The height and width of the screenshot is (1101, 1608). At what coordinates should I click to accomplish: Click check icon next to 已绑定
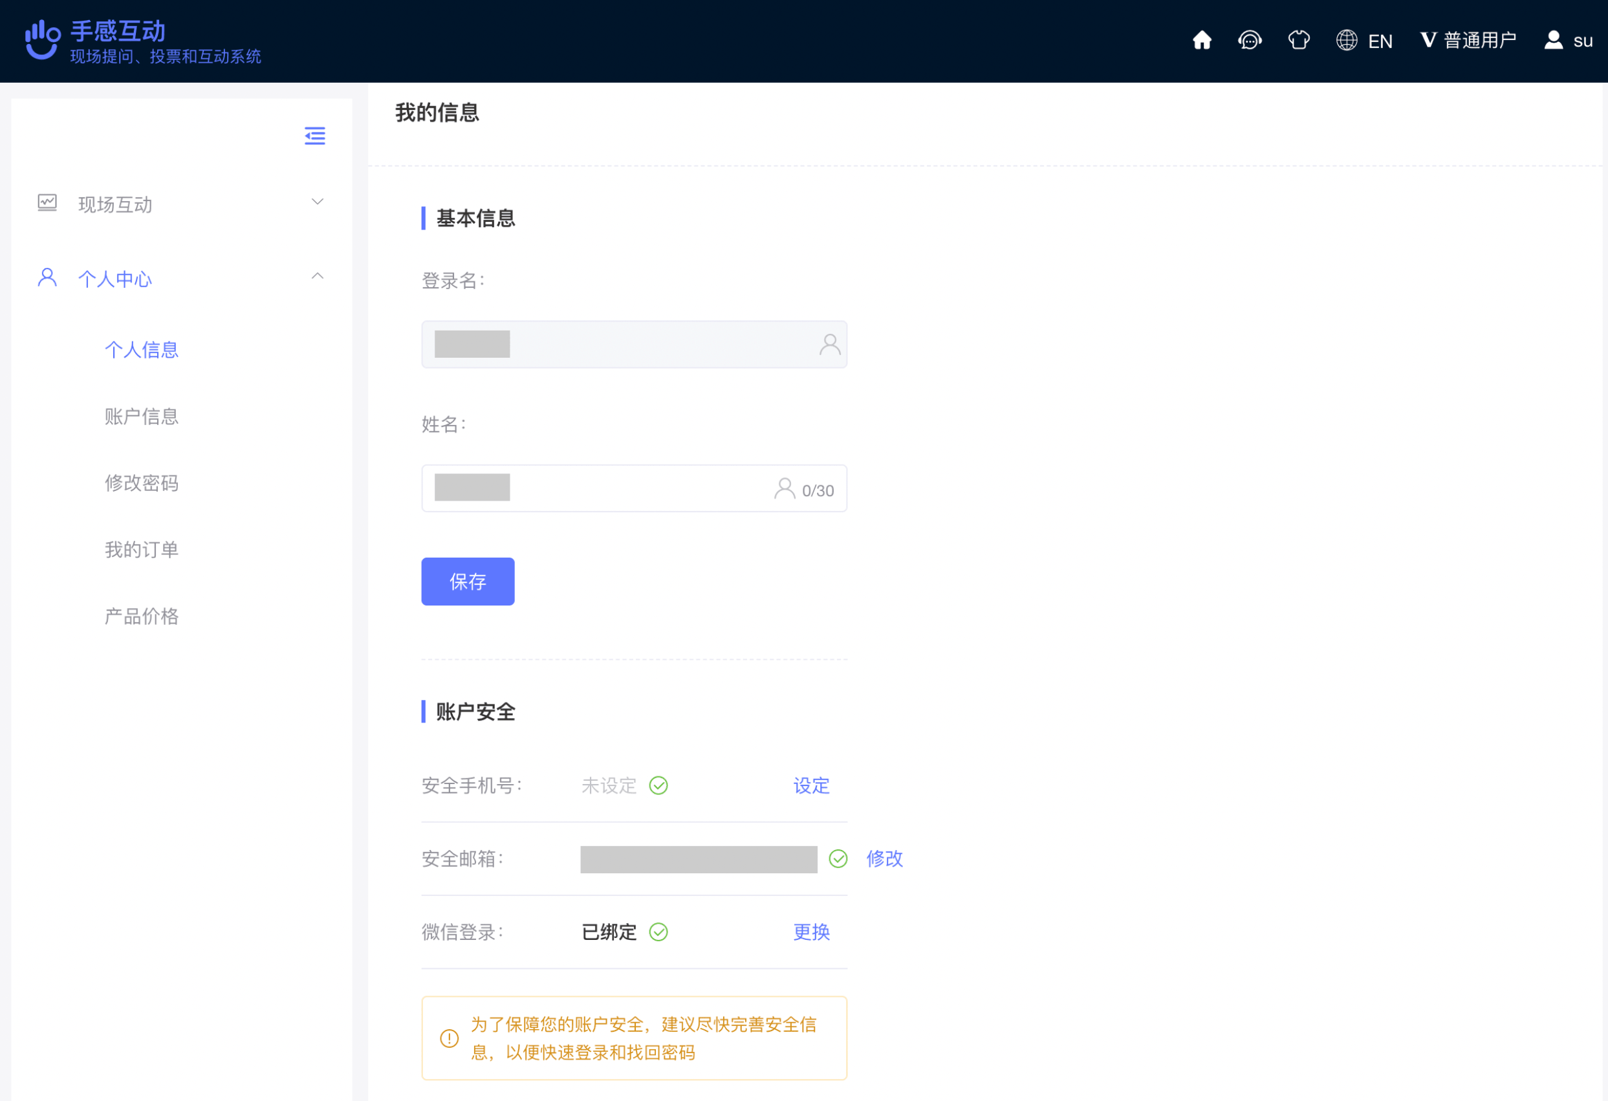(x=658, y=932)
